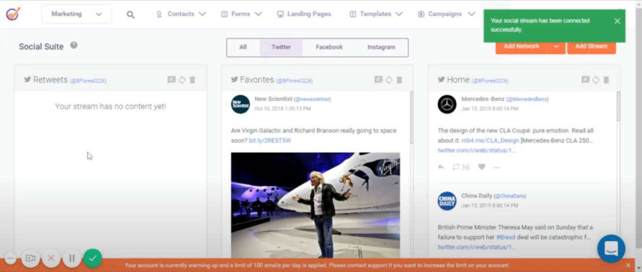Open the live chat support bubble

click(x=611, y=248)
